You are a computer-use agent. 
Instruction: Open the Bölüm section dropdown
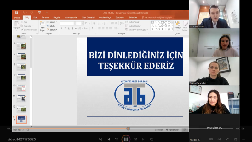pos(52,30)
